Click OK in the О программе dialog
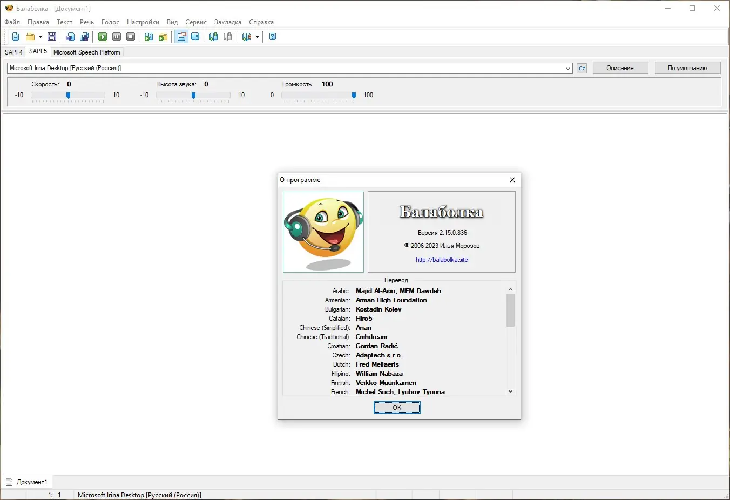The height and width of the screenshot is (500, 730). [x=397, y=408]
